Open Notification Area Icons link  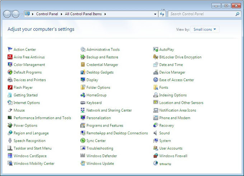click(x=178, y=110)
